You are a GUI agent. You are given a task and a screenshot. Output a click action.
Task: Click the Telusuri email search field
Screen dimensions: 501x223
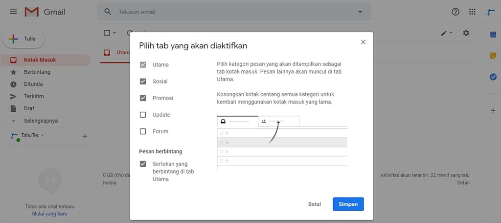tap(230, 12)
